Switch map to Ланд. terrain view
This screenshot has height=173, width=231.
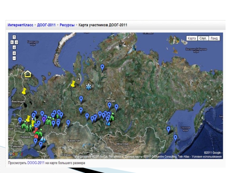(x=214, y=38)
